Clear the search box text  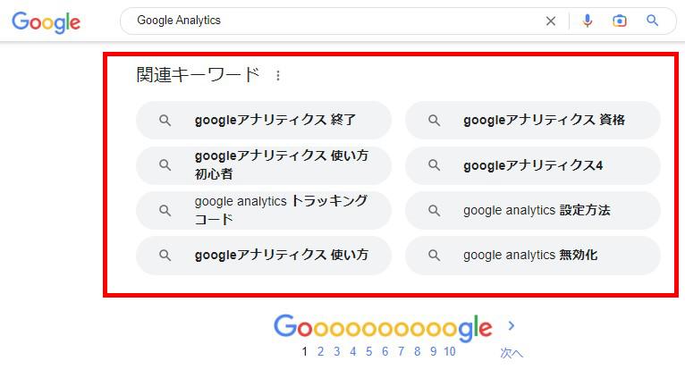(x=551, y=21)
